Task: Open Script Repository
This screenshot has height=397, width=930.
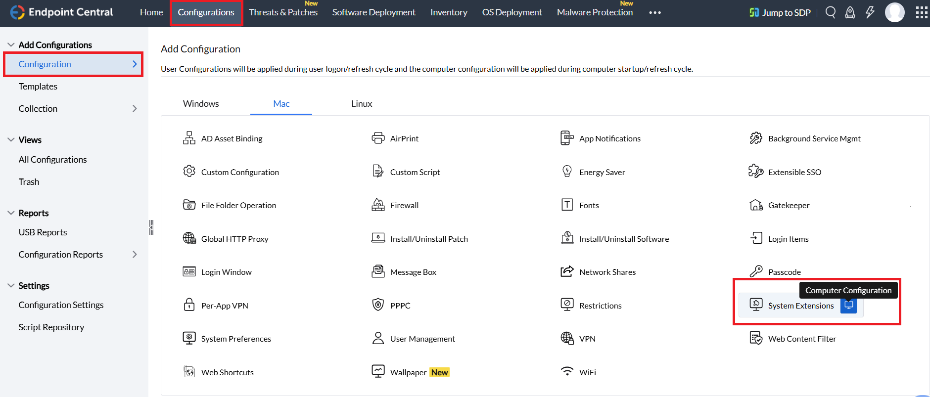Action: [51, 327]
